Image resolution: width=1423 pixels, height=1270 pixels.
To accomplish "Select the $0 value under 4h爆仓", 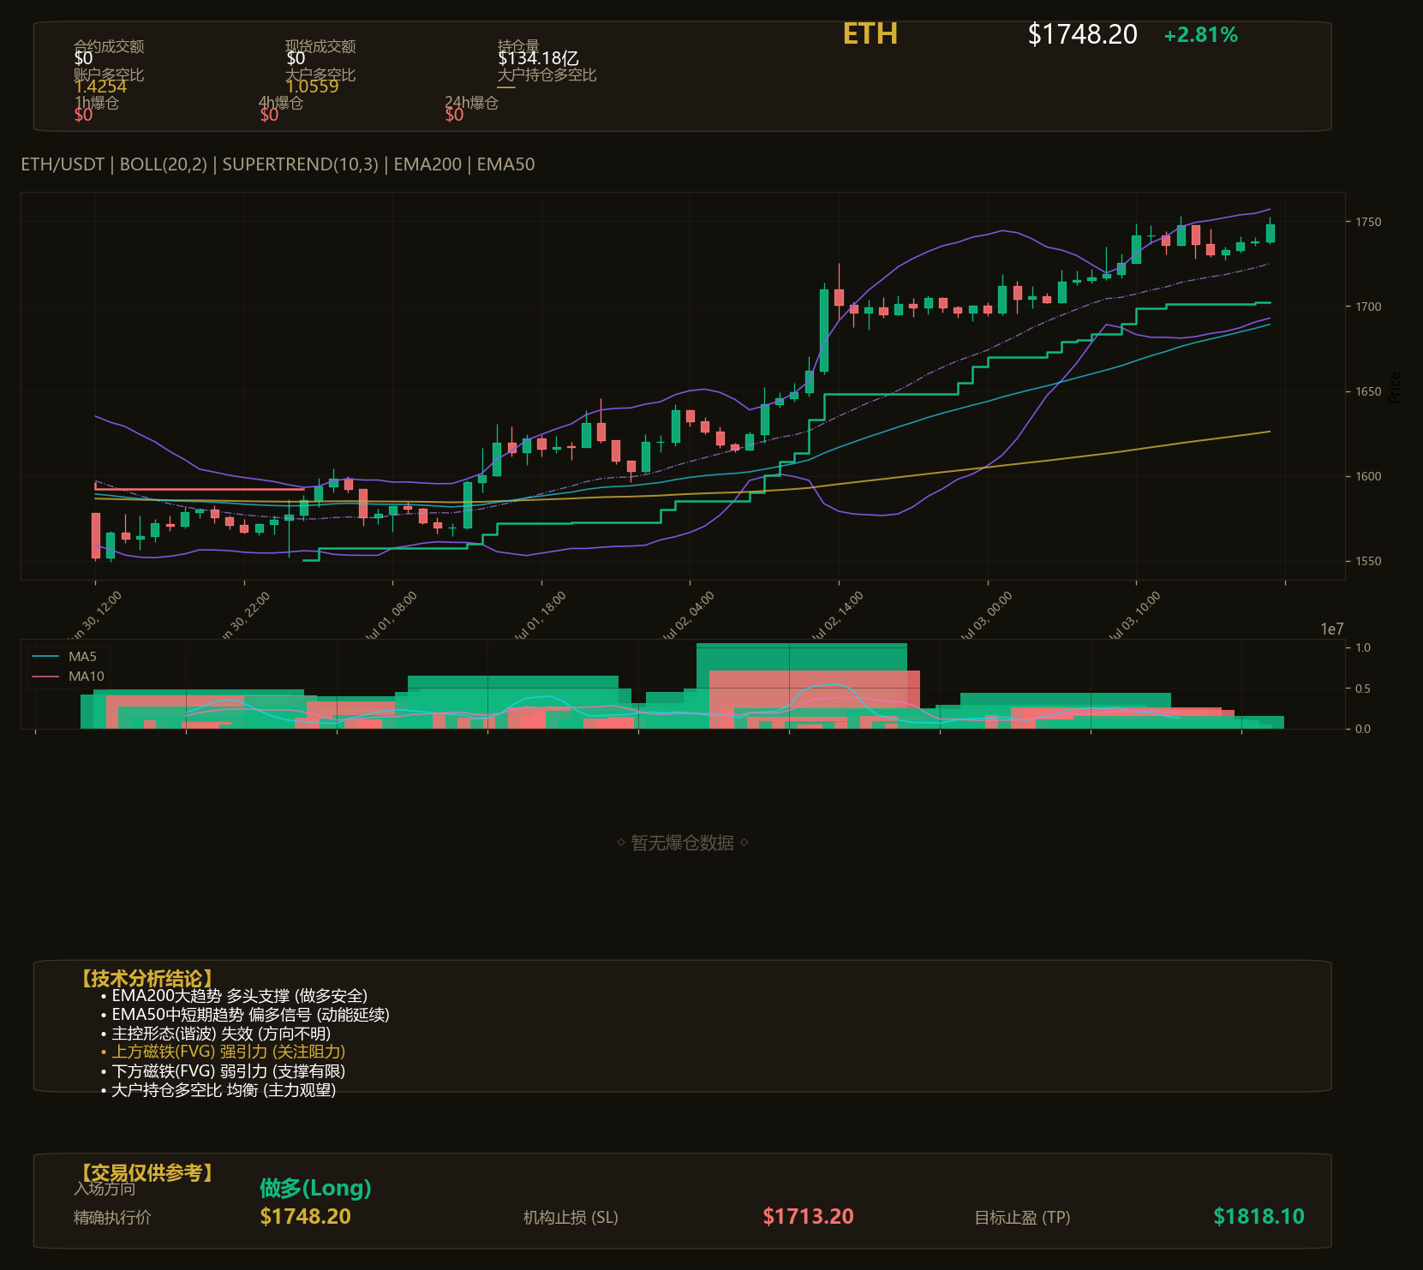I will pyautogui.click(x=269, y=115).
